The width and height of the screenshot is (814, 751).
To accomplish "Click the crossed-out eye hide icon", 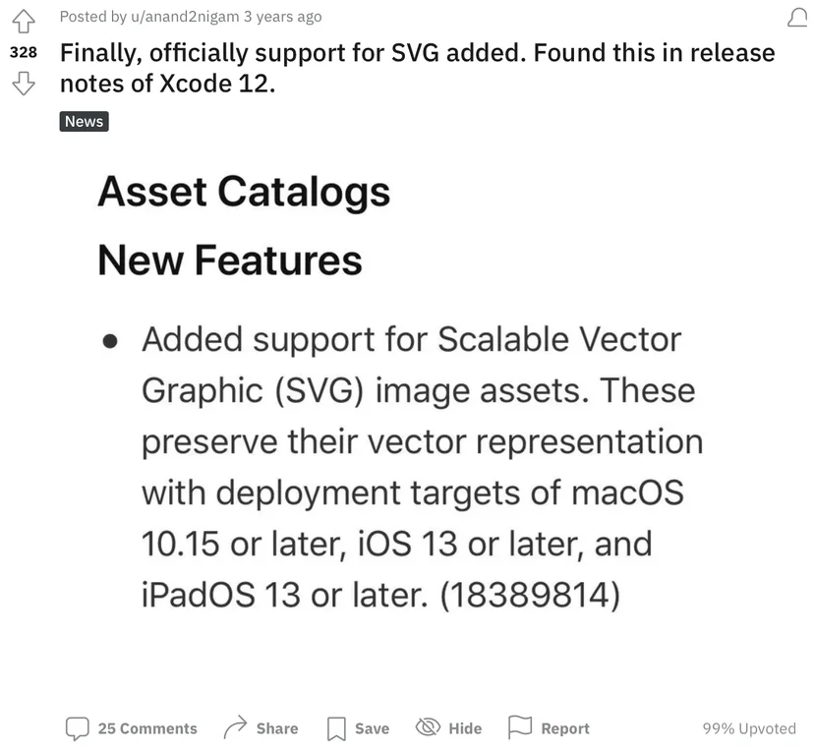I will [x=428, y=727].
